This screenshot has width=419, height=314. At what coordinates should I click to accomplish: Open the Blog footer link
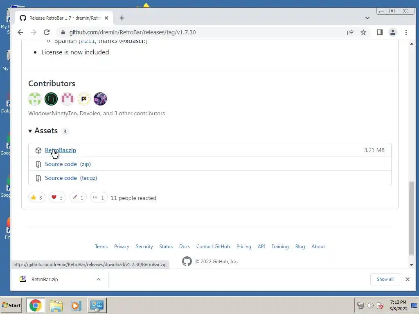[x=300, y=247]
